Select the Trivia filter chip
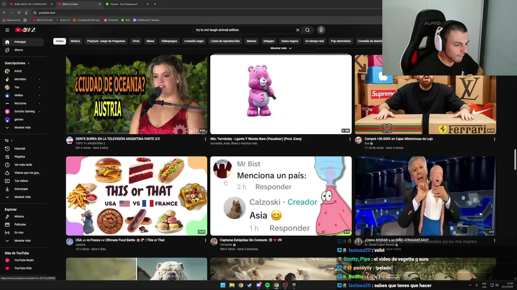The image size is (517, 290). pos(136,41)
